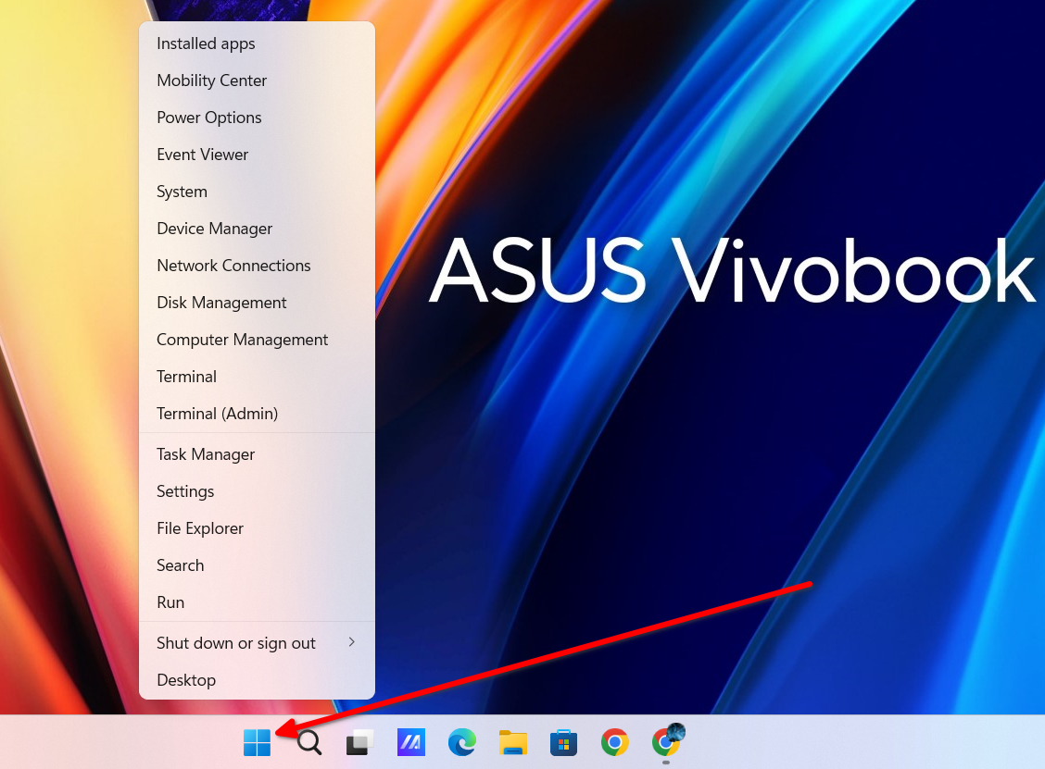Select Installed apps in menu
The height and width of the screenshot is (769, 1045).
pyautogui.click(x=257, y=43)
